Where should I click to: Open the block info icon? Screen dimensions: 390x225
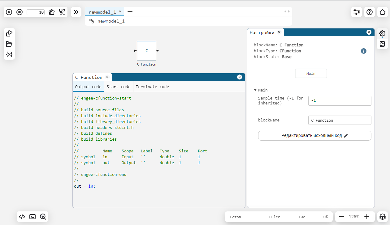(x=364, y=51)
